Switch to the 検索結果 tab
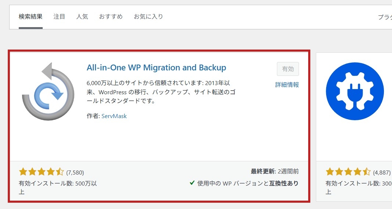 click(x=31, y=16)
